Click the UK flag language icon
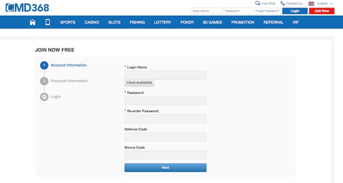This screenshot has width=343, height=183. 311,4
